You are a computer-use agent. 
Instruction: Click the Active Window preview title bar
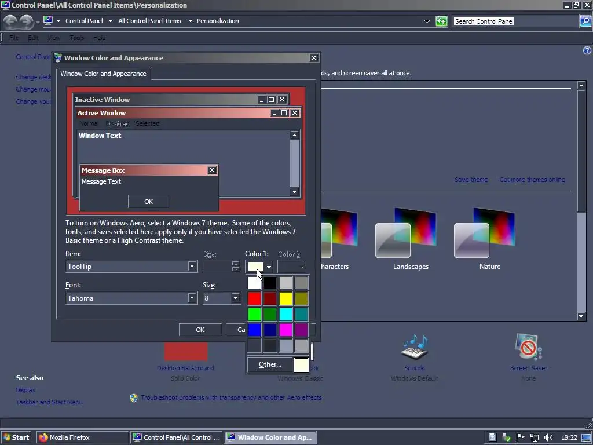coord(188,113)
